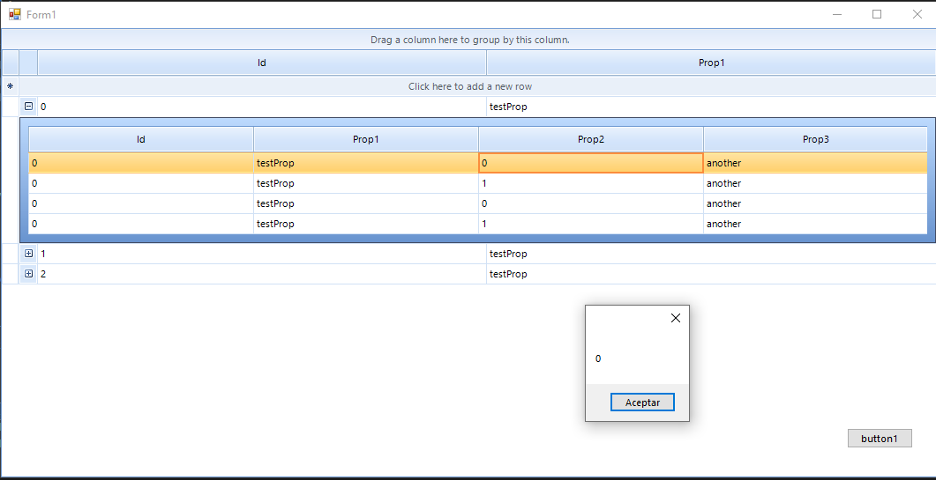Click the nested grid Prop1 column header
Screen dimensions: 936x480
click(365, 139)
